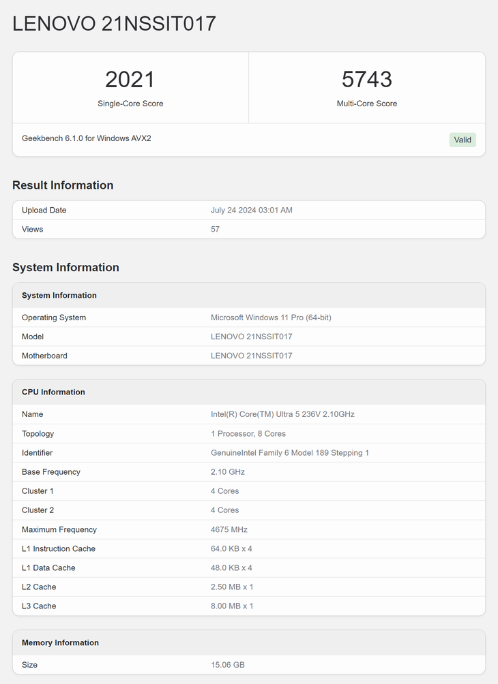Click the Identifier label
This screenshot has width=498, height=684.
37,453
